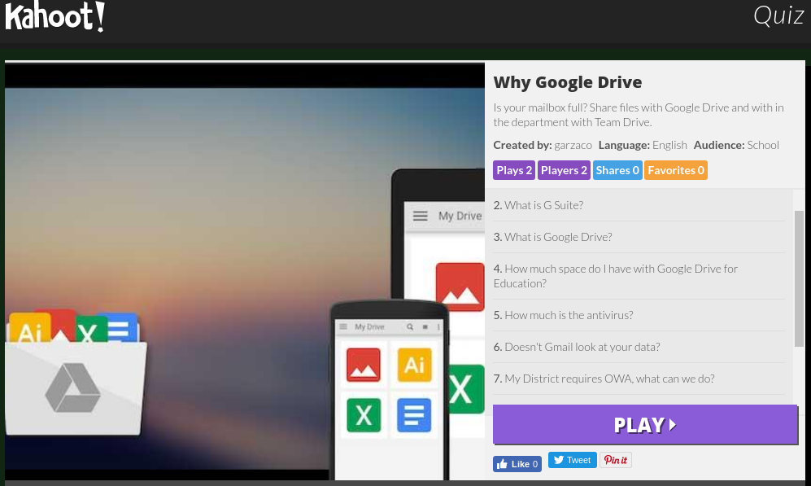Click the Favorites 0 badge

pos(675,170)
